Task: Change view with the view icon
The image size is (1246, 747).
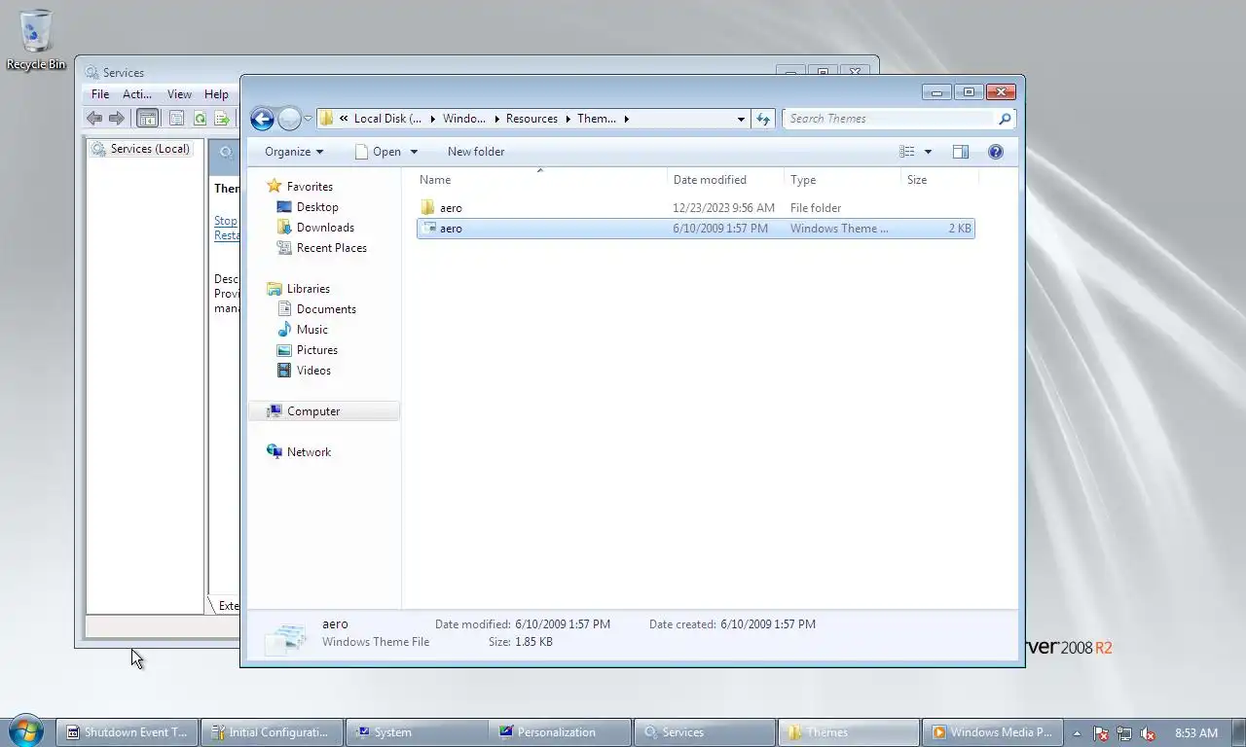Action: (906, 152)
